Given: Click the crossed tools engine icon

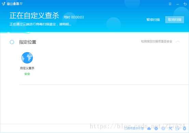Looking at the screenshot, I should (x=170, y=129).
